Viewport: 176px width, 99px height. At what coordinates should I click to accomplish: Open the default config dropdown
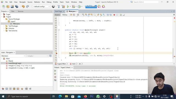click(x=42, y=7)
